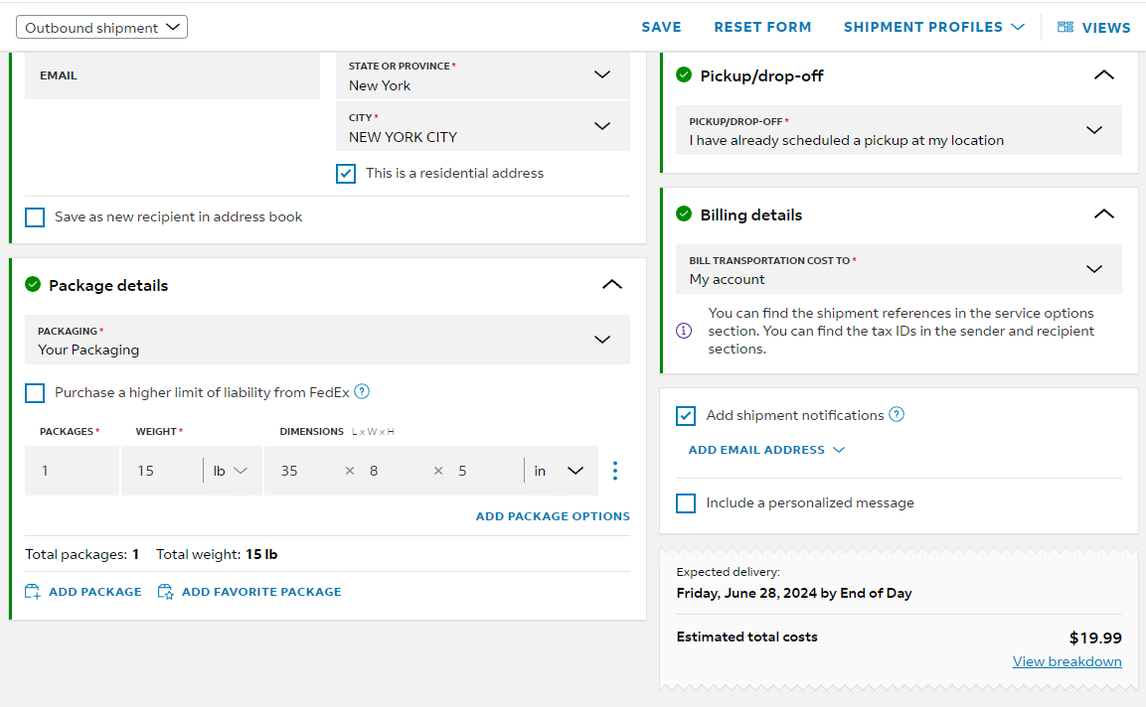Image resolution: width=1146 pixels, height=707 pixels.
Task: Check Include a personalized message
Action: click(x=686, y=503)
